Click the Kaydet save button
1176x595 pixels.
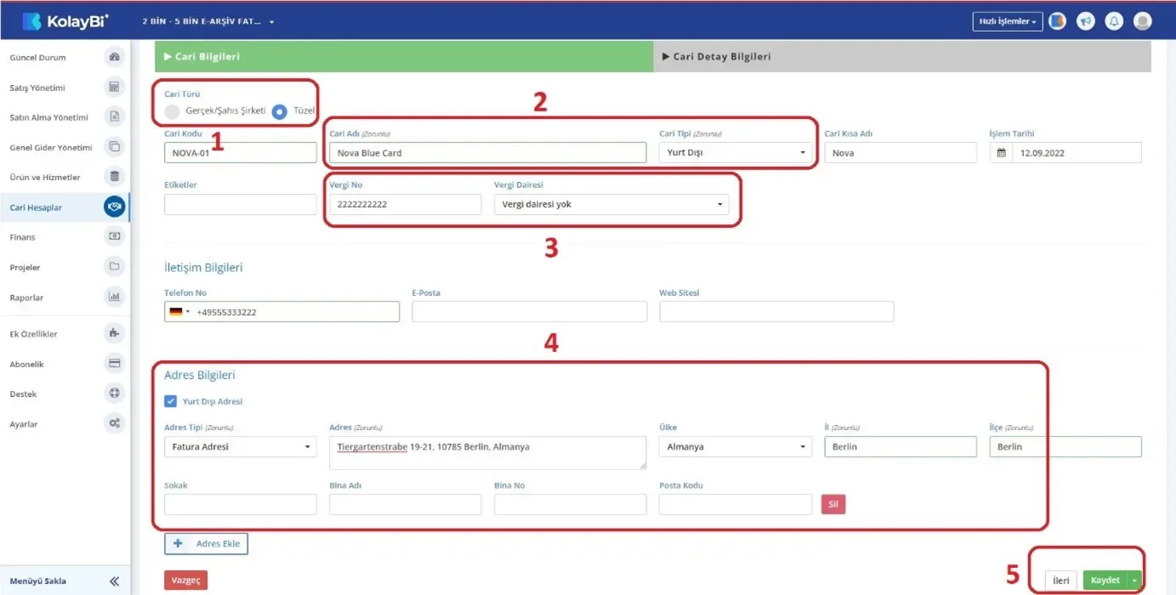pyautogui.click(x=1105, y=580)
